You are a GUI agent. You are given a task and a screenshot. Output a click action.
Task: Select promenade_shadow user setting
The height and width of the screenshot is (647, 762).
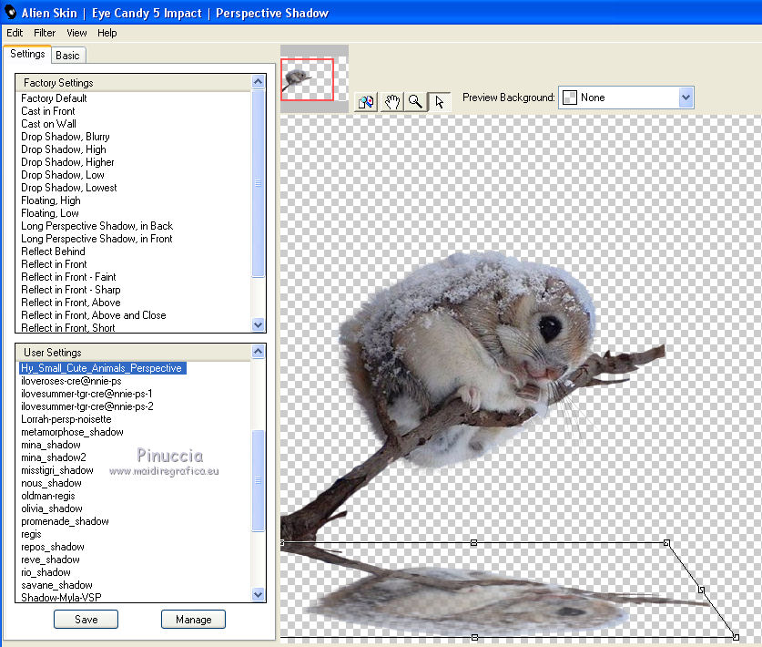66,521
